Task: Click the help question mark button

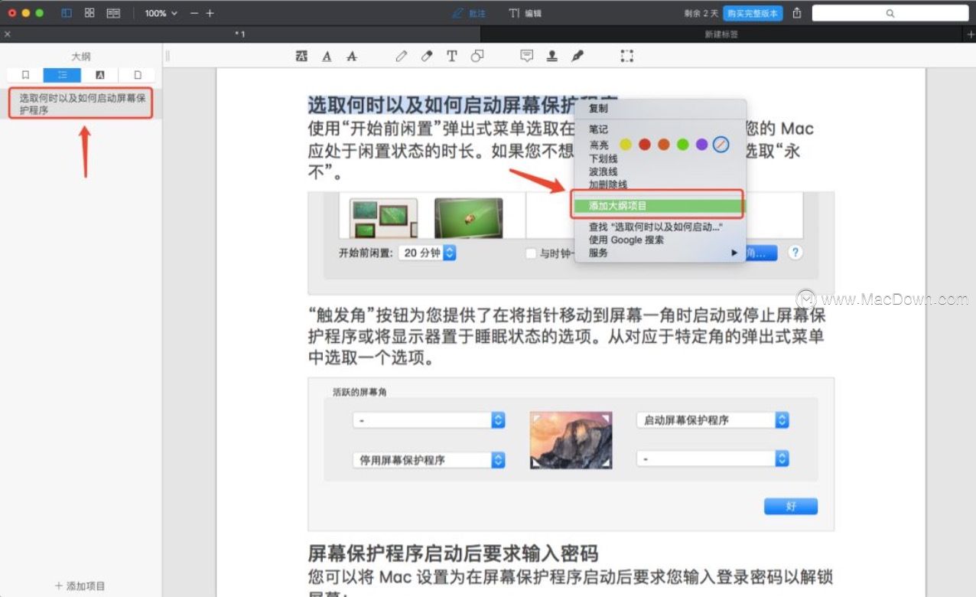Action: [x=795, y=253]
